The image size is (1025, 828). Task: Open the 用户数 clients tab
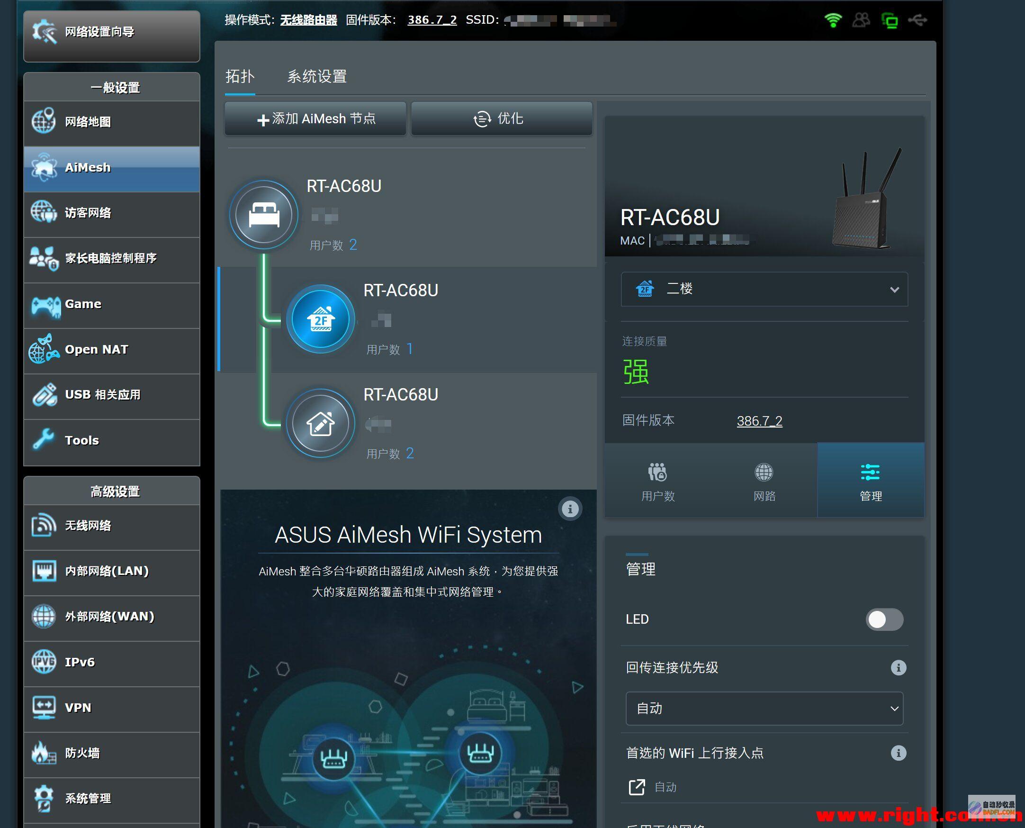(658, 481)
